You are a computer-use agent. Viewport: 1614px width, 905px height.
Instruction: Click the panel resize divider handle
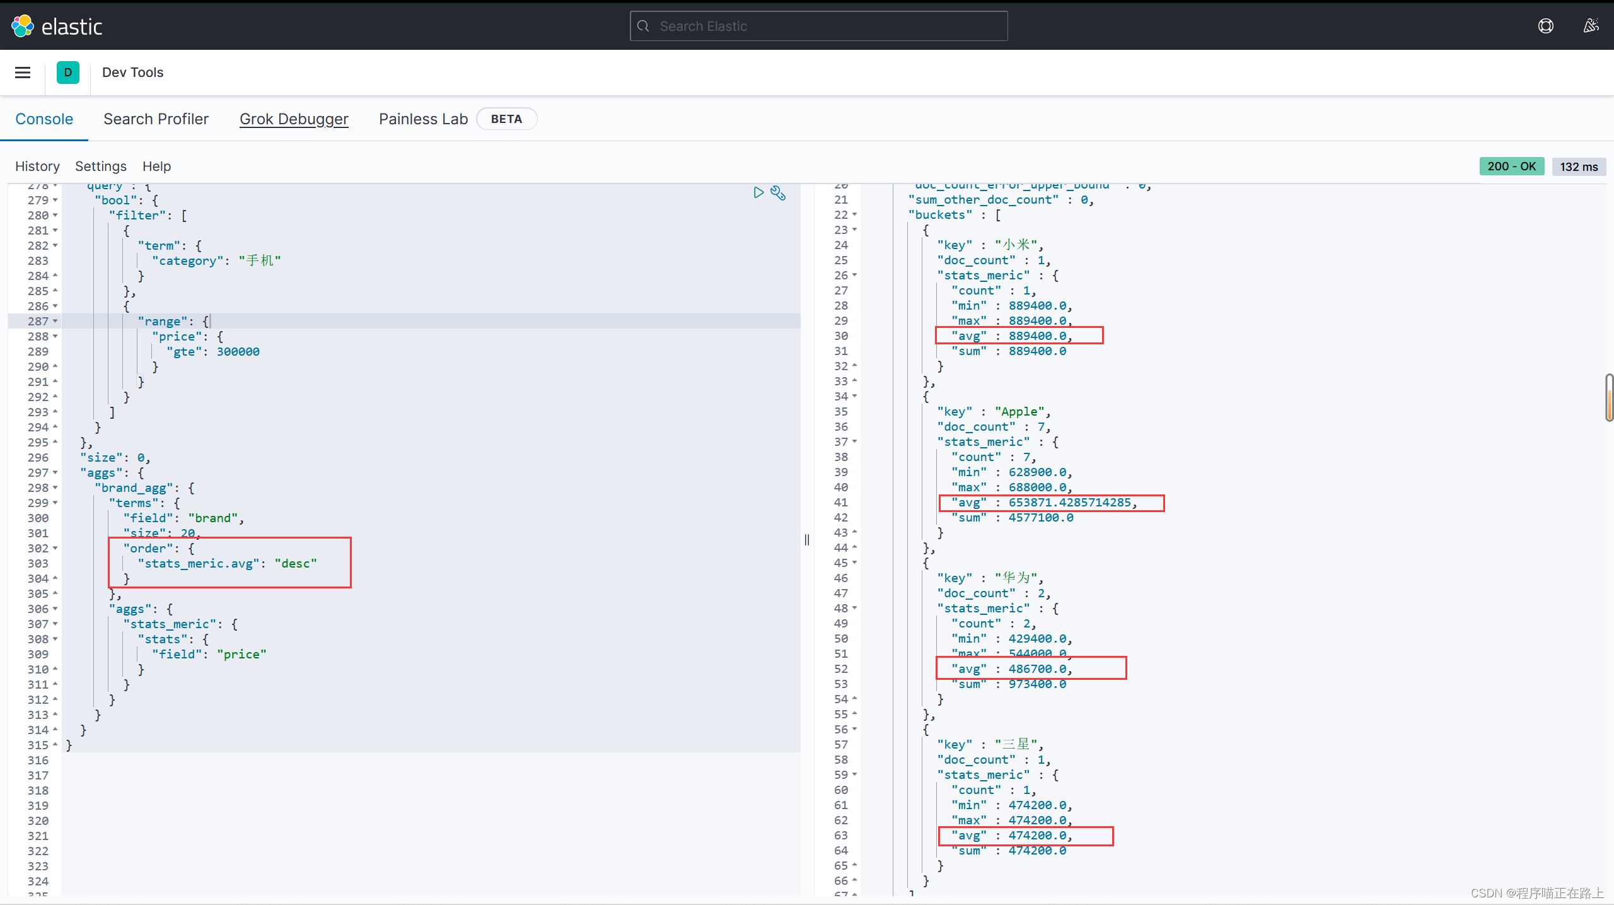point(807,540)
